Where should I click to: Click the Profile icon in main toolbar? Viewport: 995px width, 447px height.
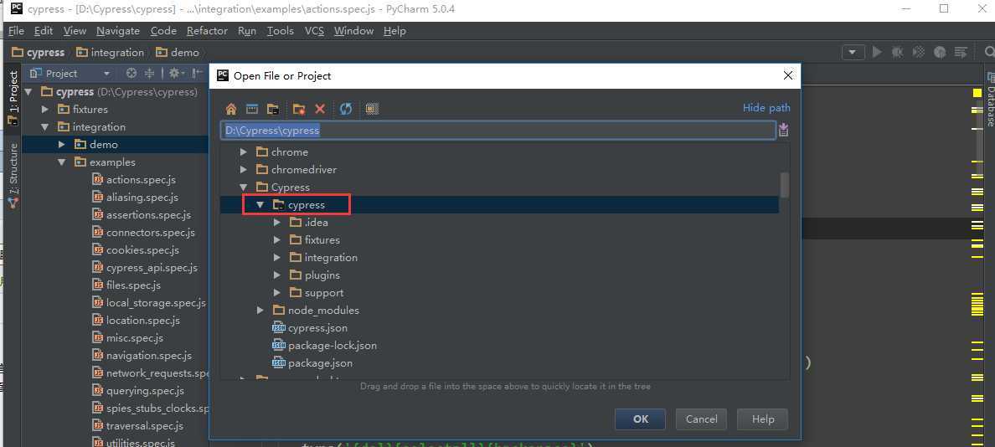940,52
